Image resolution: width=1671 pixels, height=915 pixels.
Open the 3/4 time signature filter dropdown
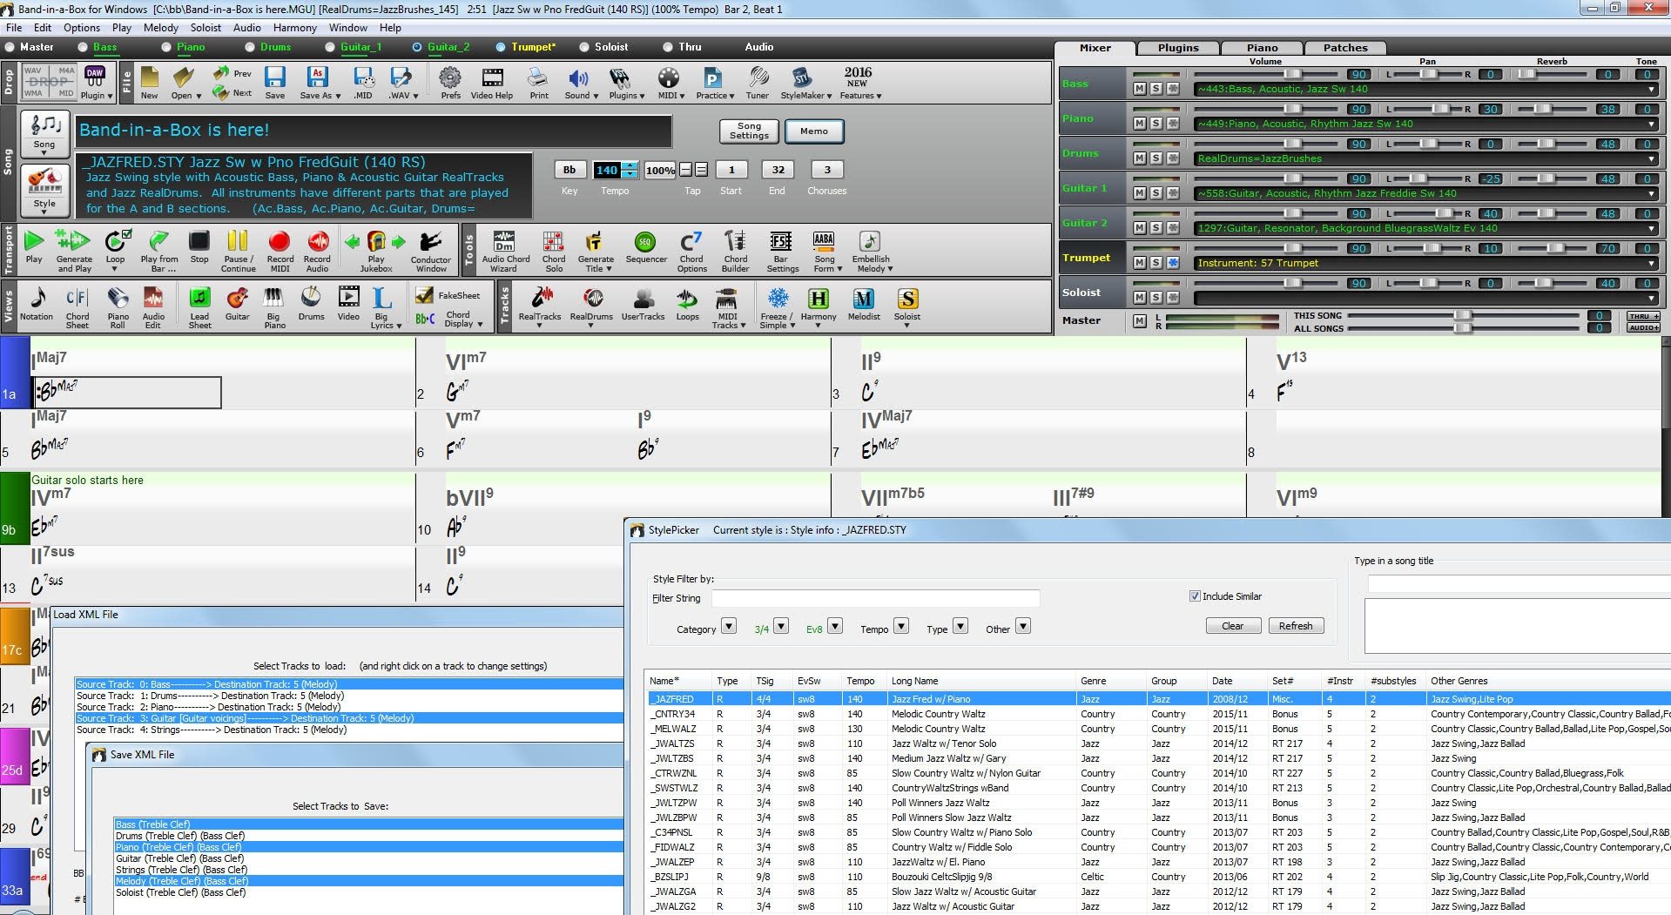pos(781,626)
